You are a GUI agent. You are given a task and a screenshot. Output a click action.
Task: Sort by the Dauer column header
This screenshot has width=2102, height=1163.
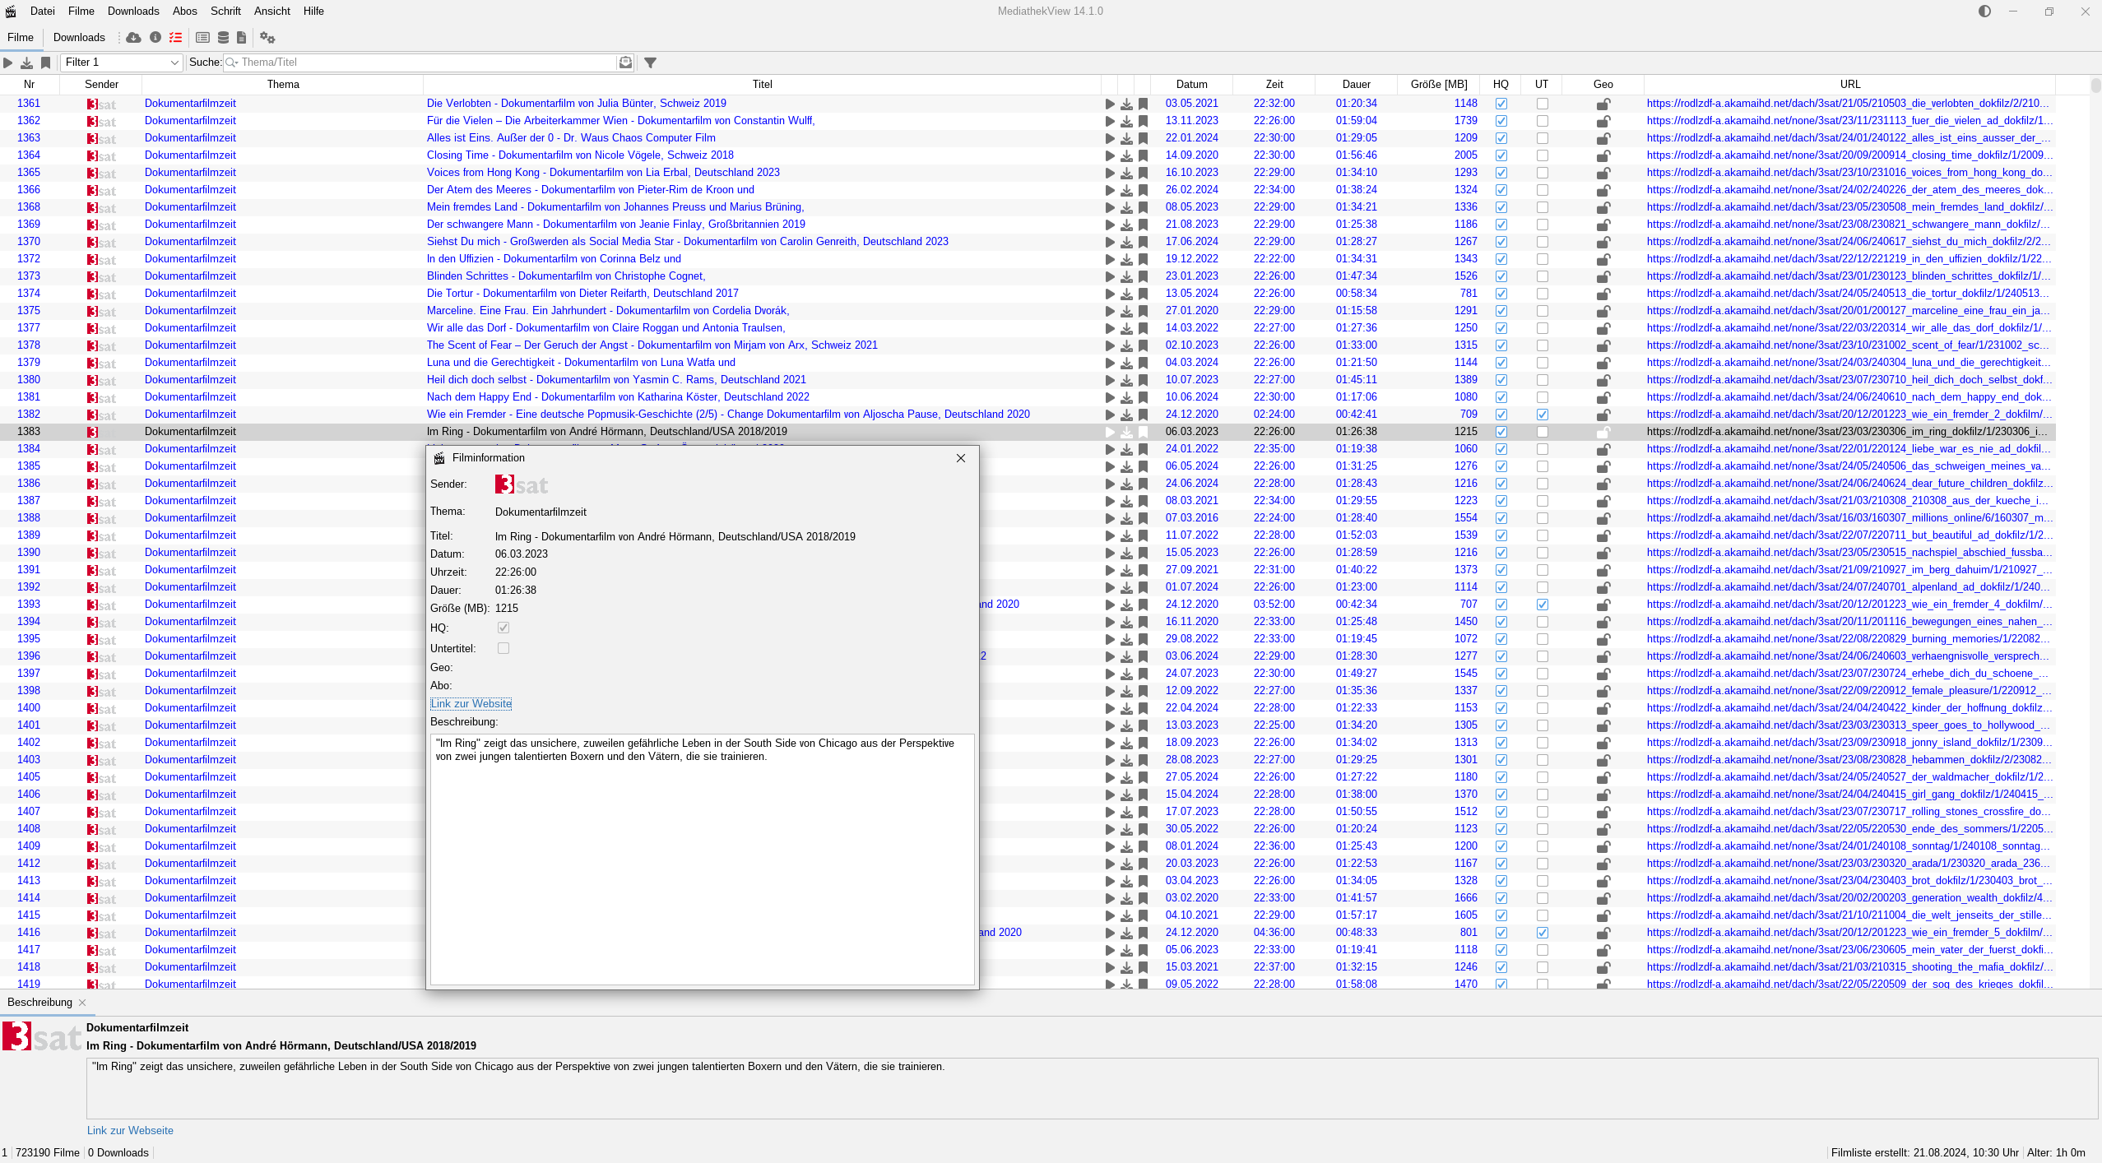point(1356,85)
